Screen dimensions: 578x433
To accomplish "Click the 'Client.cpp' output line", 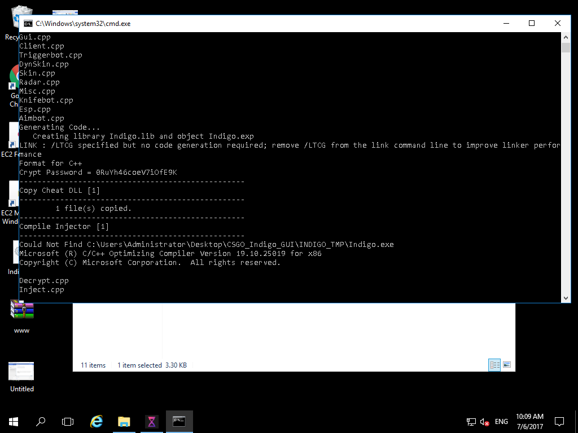I will point(42,46).
